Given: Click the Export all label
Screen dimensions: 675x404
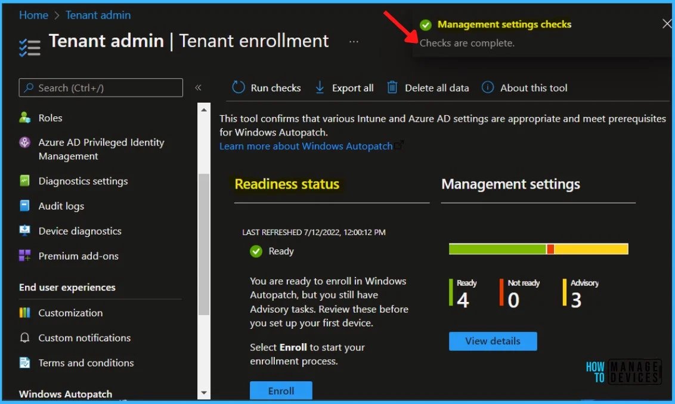Looking at the screenshot, I should pyautogui.click(x=352, y=88).
